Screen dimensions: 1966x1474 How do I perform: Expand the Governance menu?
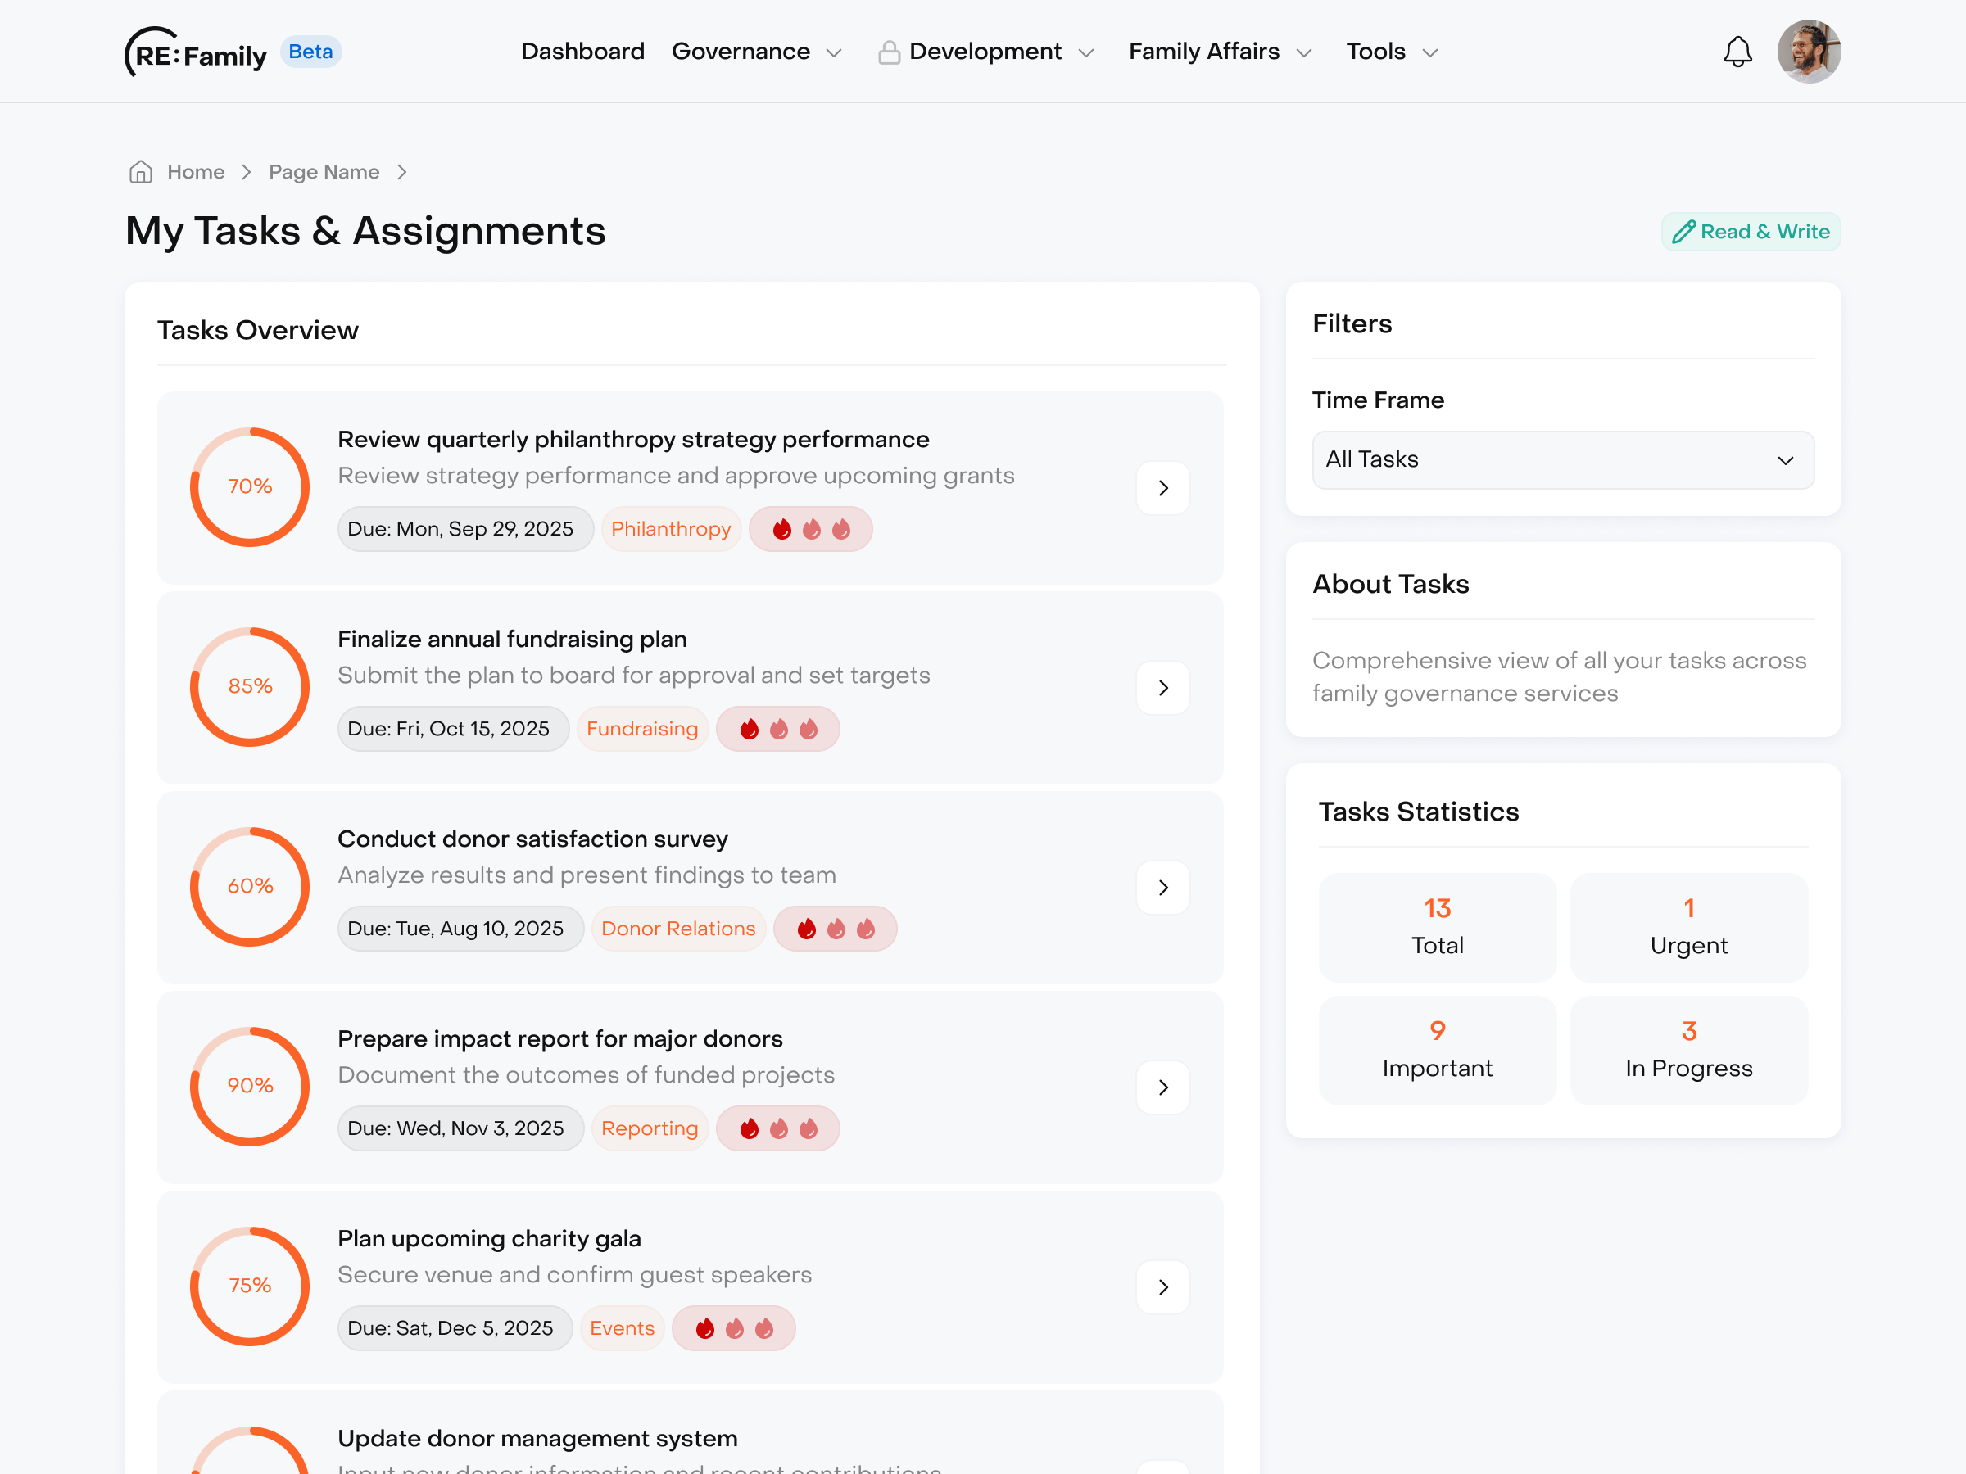click(757, 51)
